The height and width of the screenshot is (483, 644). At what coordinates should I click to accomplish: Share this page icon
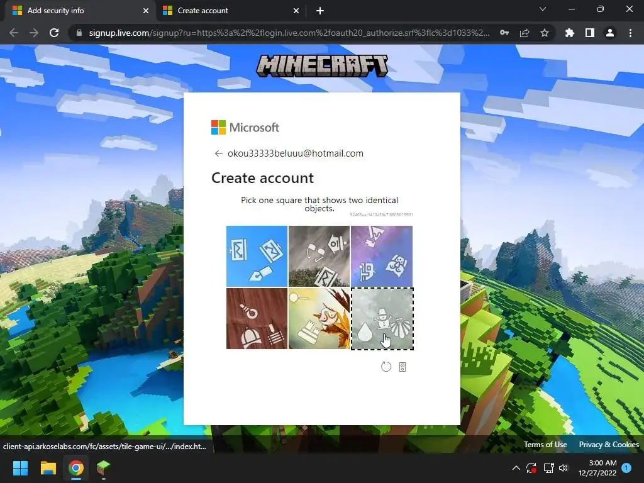pos(525,33)
